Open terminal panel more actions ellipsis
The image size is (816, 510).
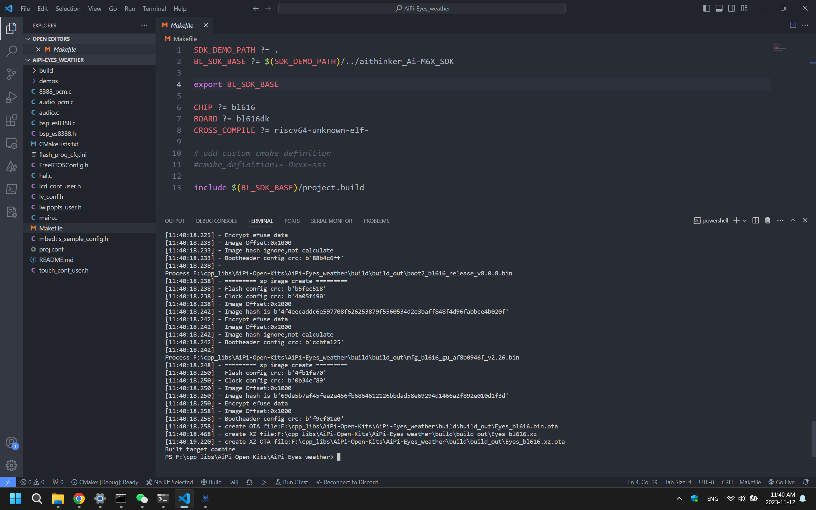(780, 221)
